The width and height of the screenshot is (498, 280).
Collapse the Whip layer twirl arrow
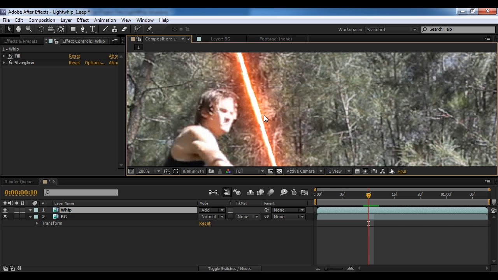pyautogui.click(x=30, y=210)
